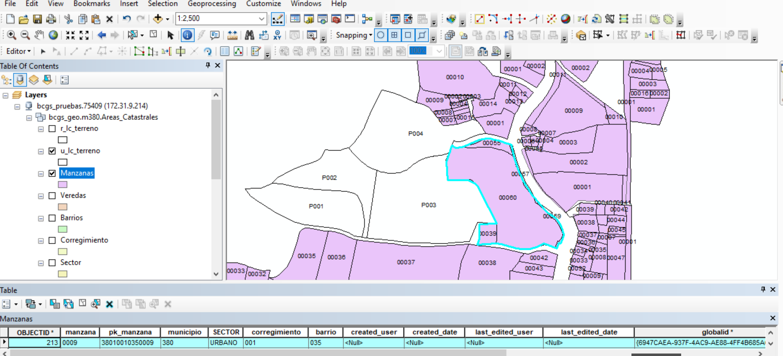Viewport: 783px width, 356px height.
Task: Click the pk_manzana column header
Action: [x=130, y=332]
